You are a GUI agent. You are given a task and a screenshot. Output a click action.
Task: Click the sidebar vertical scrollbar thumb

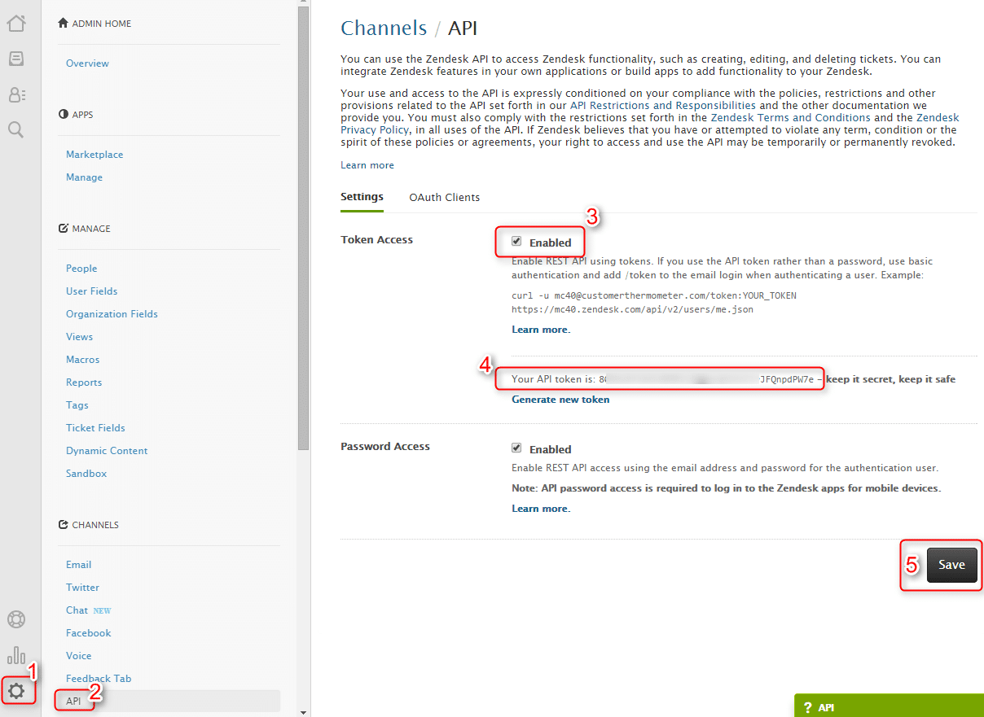pos(304,228)
